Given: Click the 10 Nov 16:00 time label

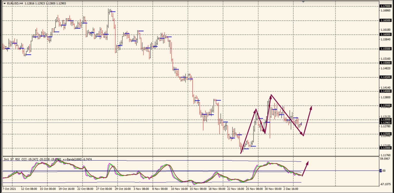Looking at the screenshot, I should pyautogui.click(x=179, y=189).
